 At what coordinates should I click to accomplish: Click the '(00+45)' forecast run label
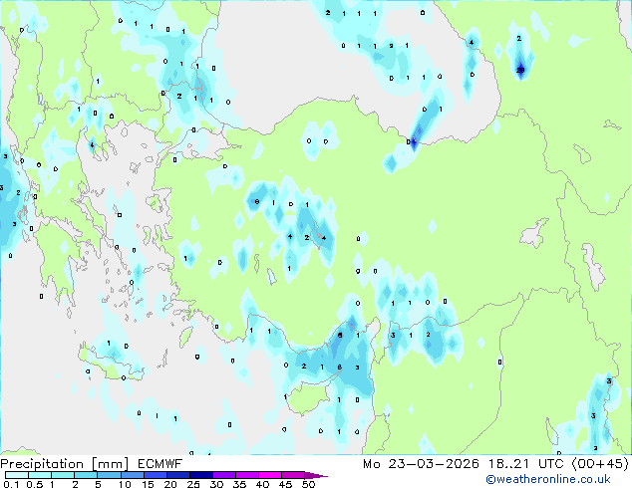click(600, 464)
